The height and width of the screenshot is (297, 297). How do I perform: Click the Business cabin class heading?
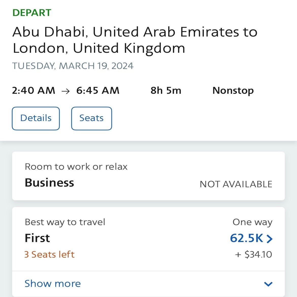[x=49, y=183]
